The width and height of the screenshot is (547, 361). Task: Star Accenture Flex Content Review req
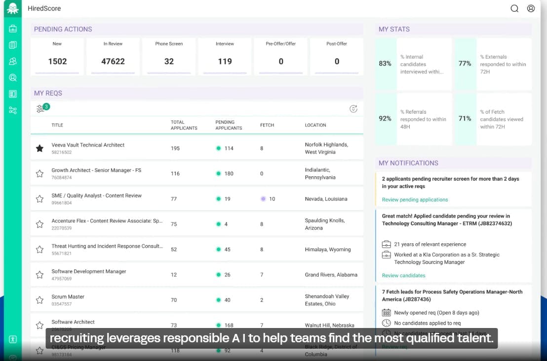click(x=40, y=224)
